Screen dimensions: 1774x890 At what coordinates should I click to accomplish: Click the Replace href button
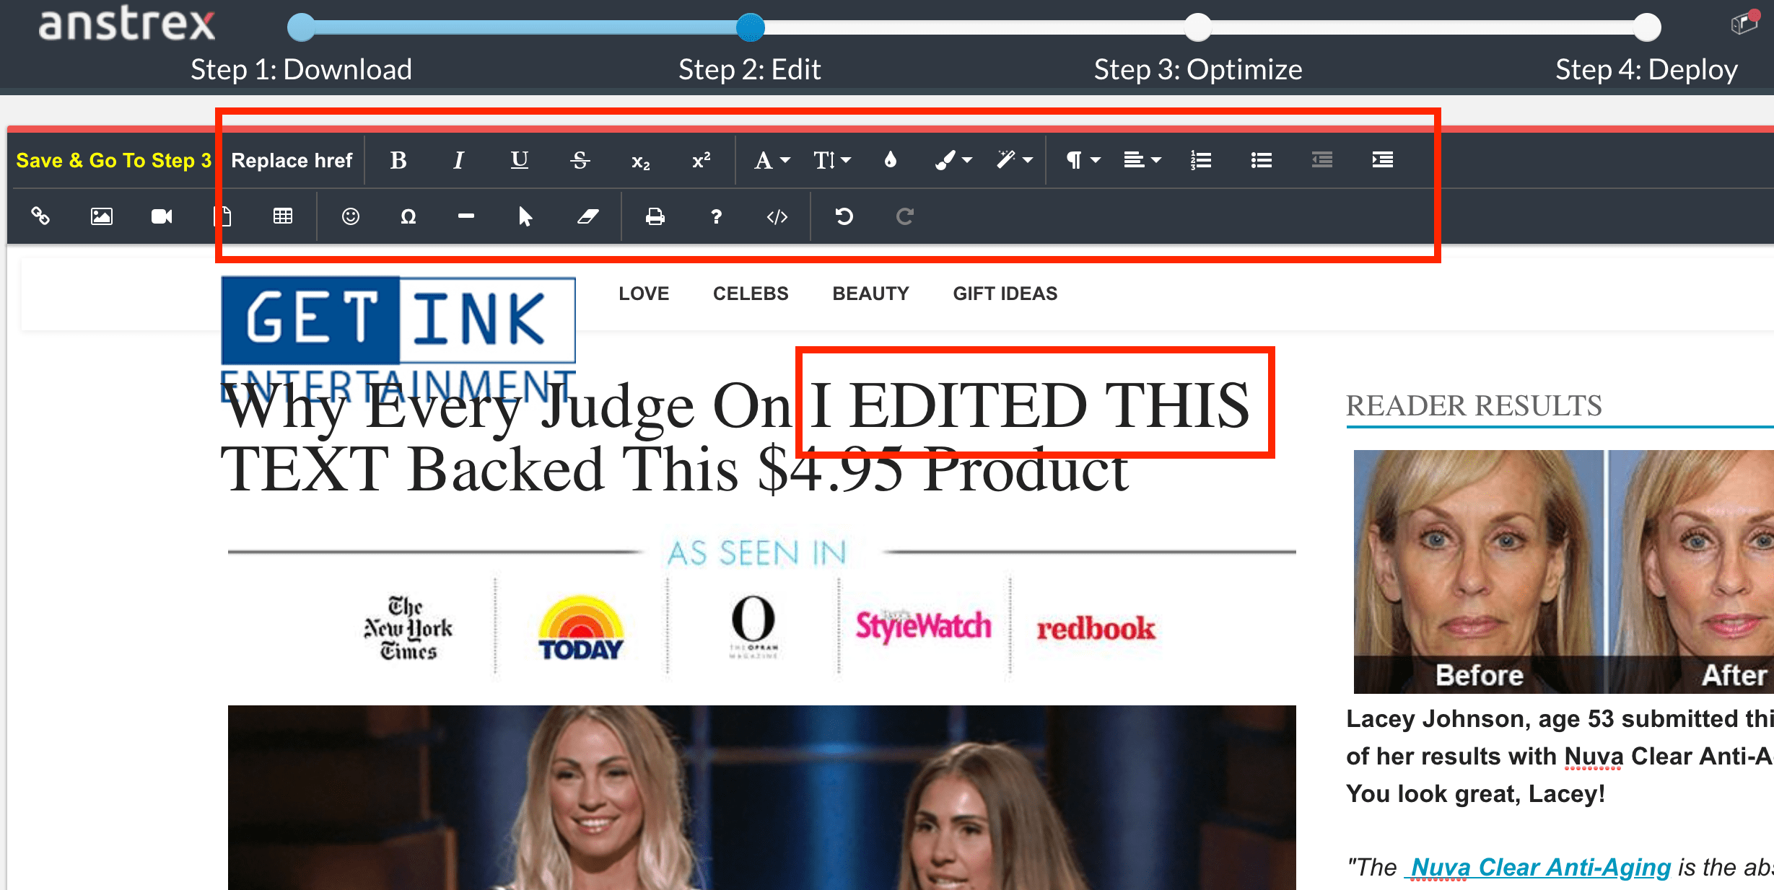(x=292, y=160)
